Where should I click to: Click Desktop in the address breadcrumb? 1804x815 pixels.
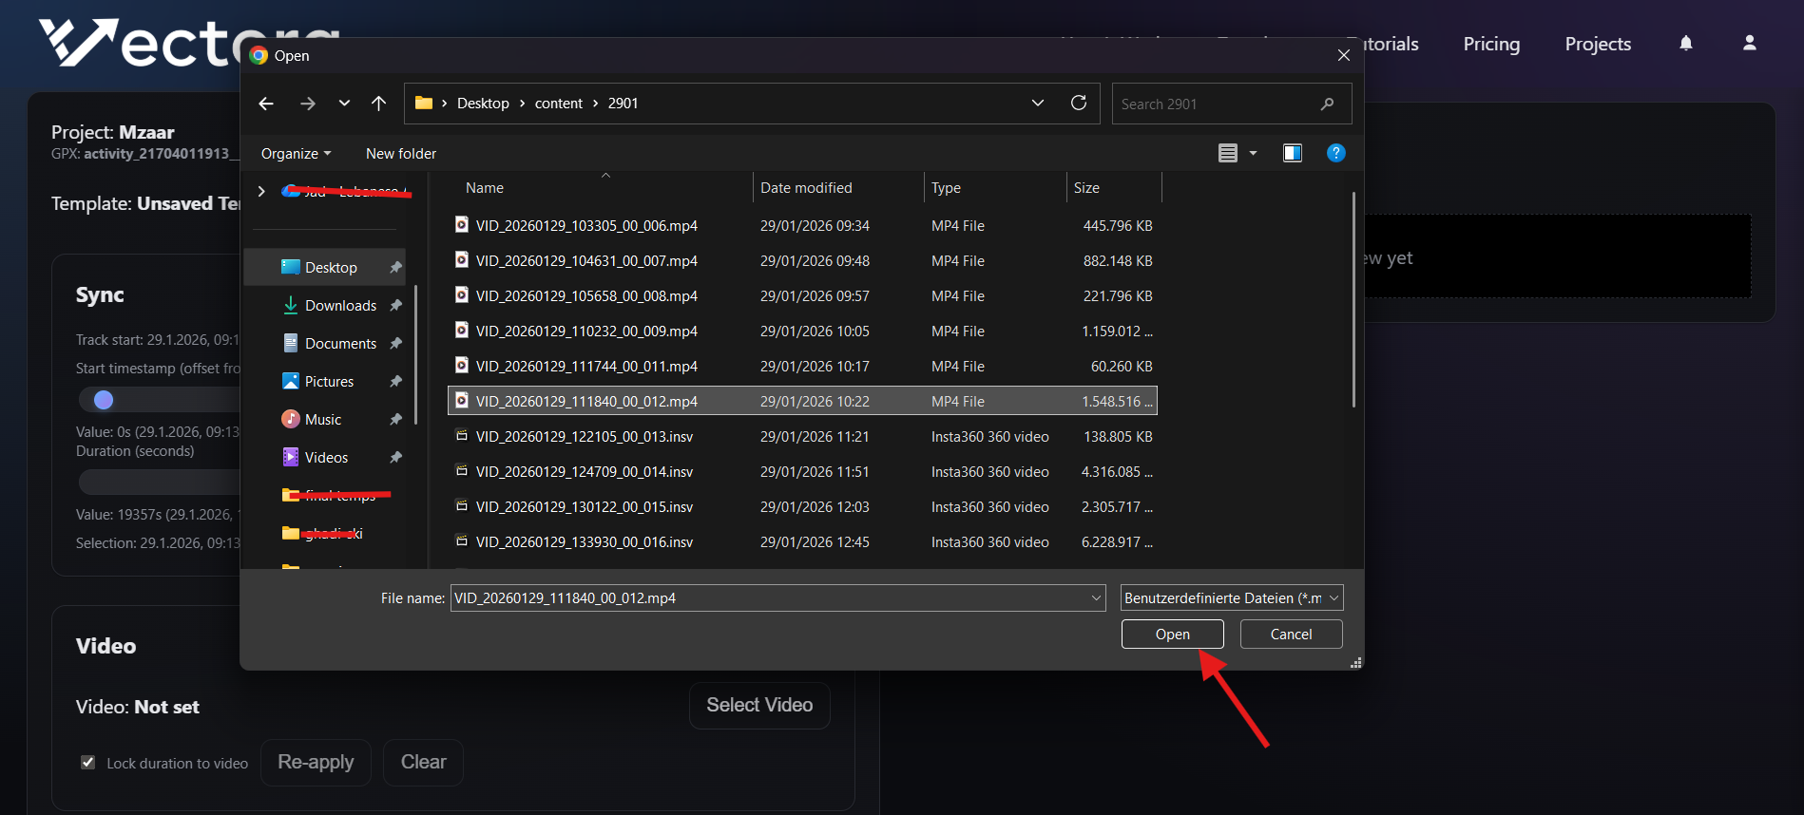click(483, 104)
